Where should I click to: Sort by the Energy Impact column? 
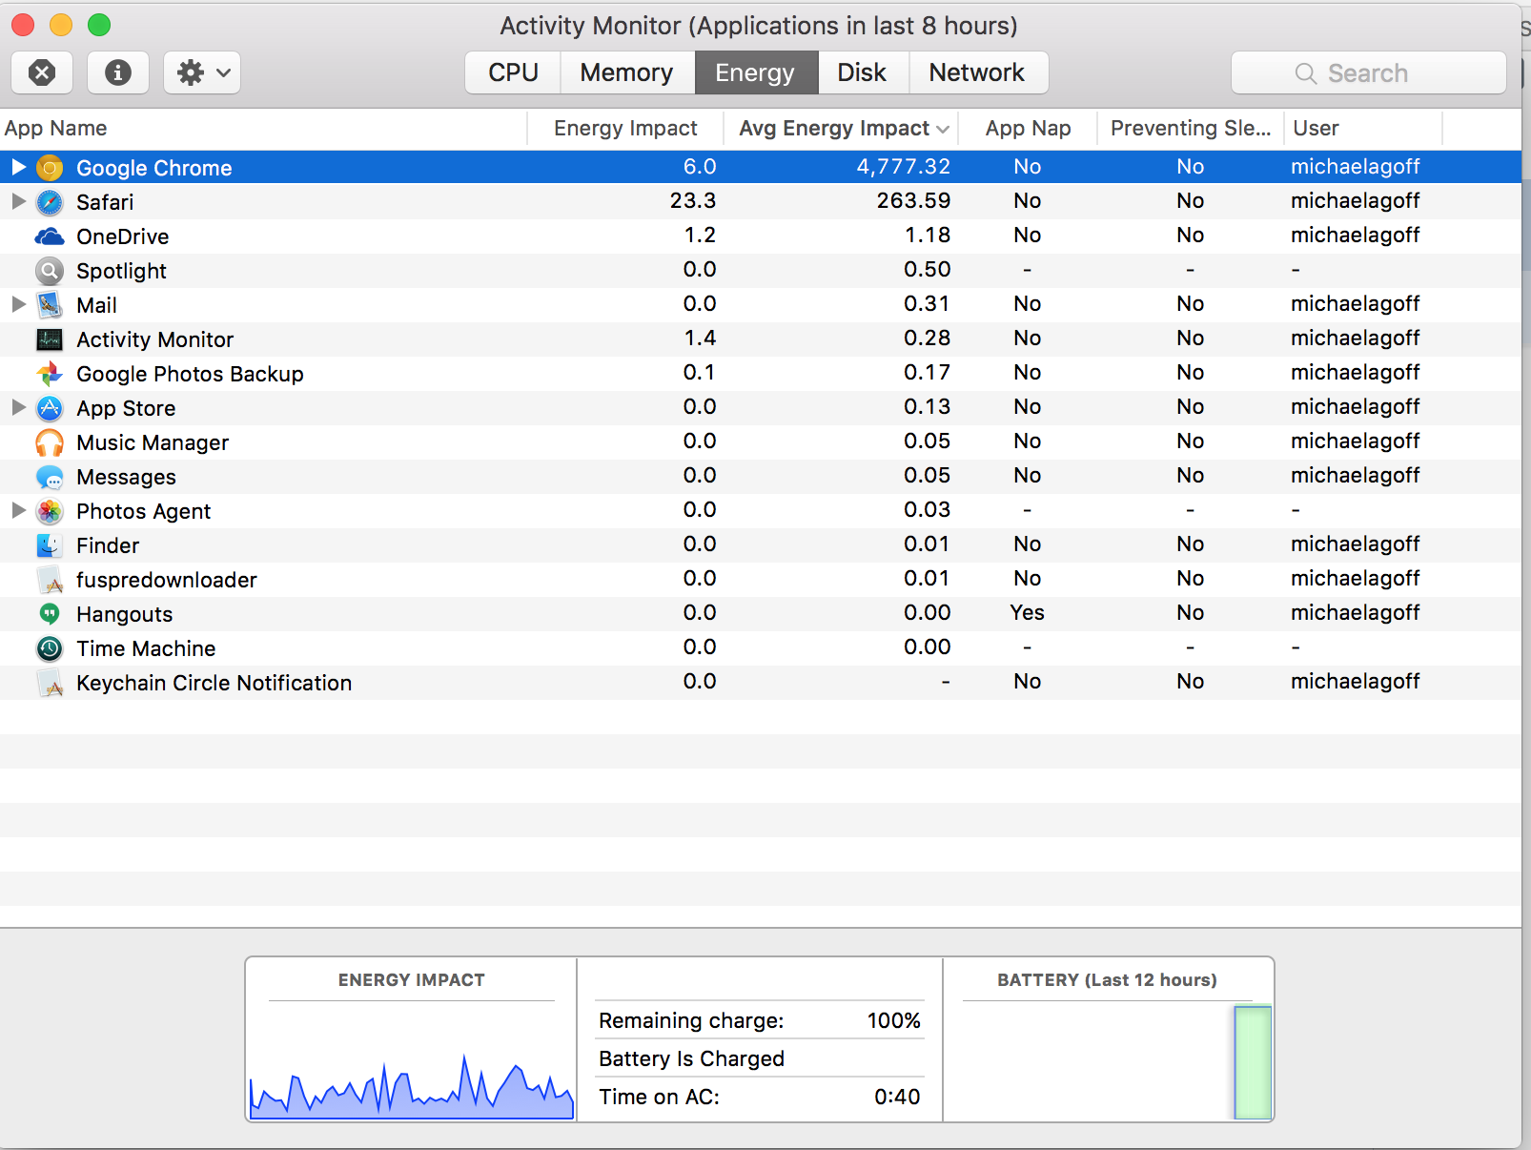pos(625,128)
